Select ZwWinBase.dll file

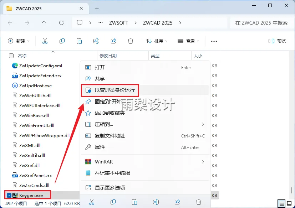point(34,115)
